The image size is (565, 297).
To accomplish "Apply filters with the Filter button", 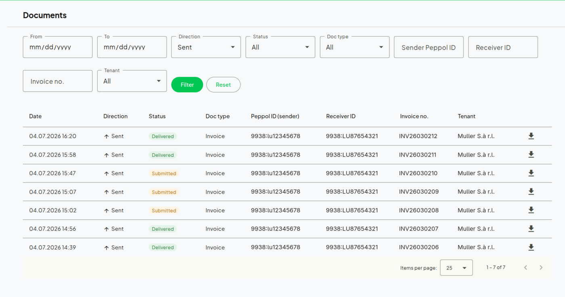I will pos(187,85).
